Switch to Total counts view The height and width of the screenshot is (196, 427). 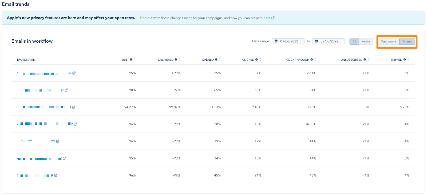(389, 42)
